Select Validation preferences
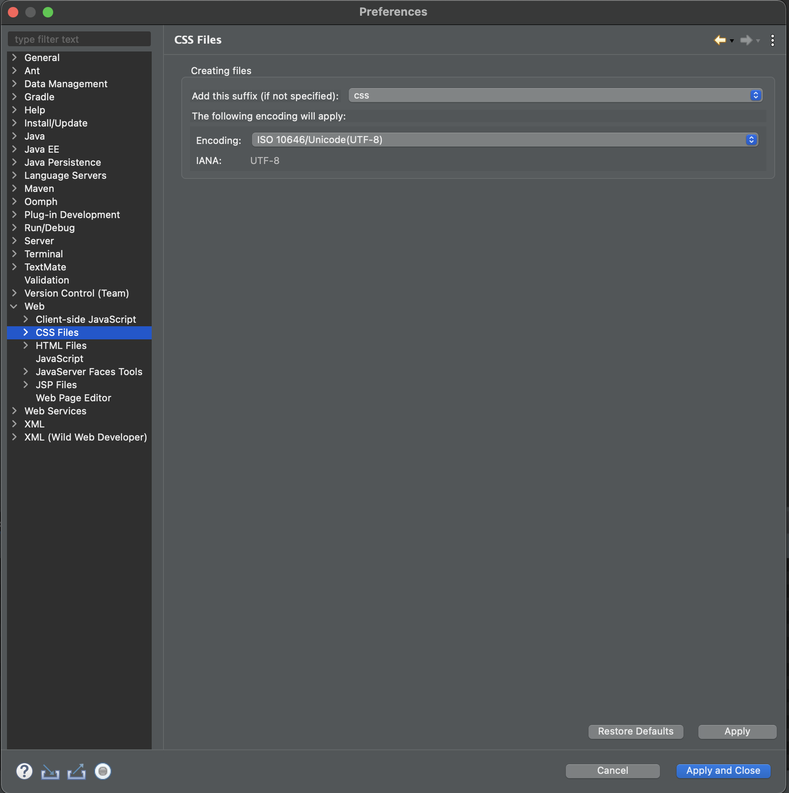This screenshot has width=789, height=793. [x=47, y=280]
